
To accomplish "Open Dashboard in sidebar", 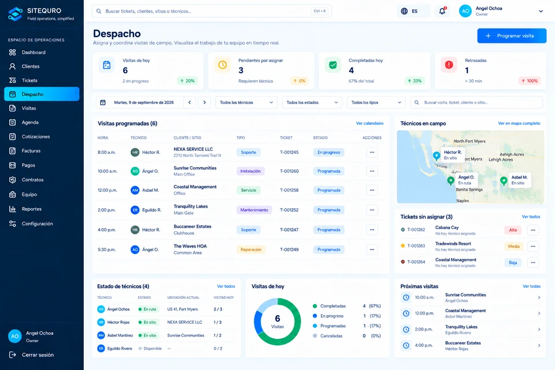I will (42, 53).
